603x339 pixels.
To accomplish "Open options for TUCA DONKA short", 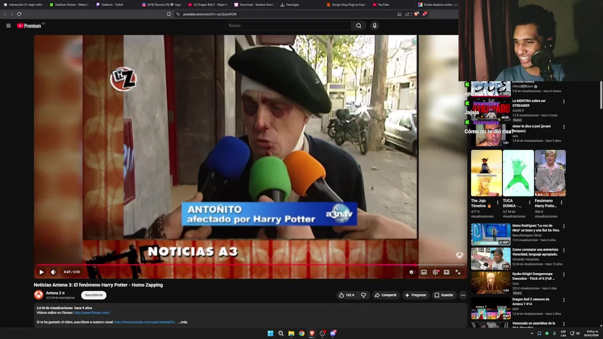I will click(530, 202).
